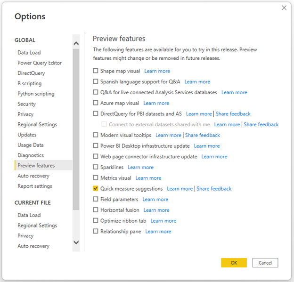Select Power Query Editor category

pyautogui.click(x=40, y=63)
